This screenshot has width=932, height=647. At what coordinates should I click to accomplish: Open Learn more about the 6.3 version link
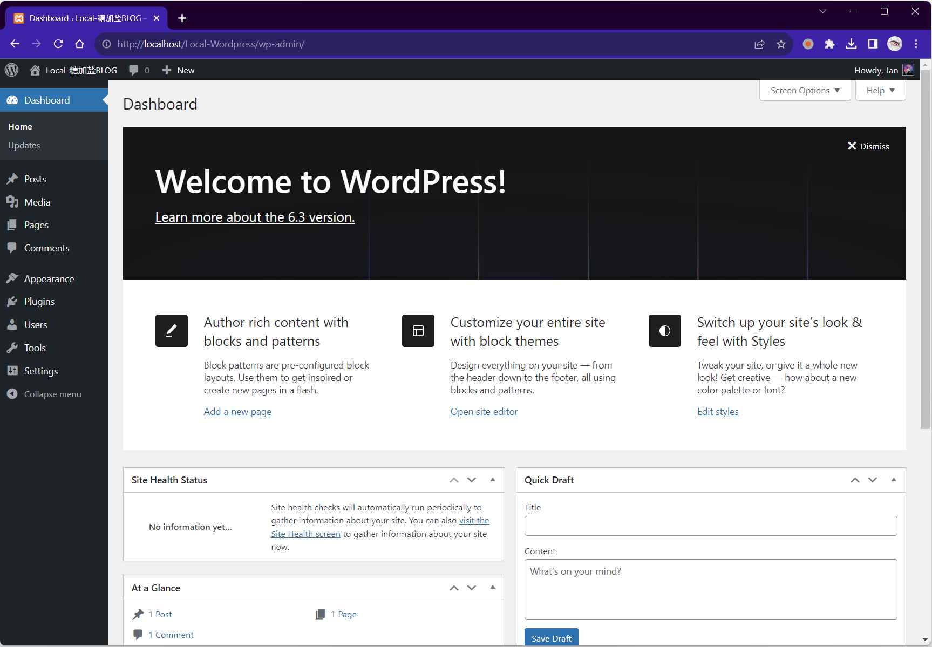pyautogui.click(x=255, y=217)
